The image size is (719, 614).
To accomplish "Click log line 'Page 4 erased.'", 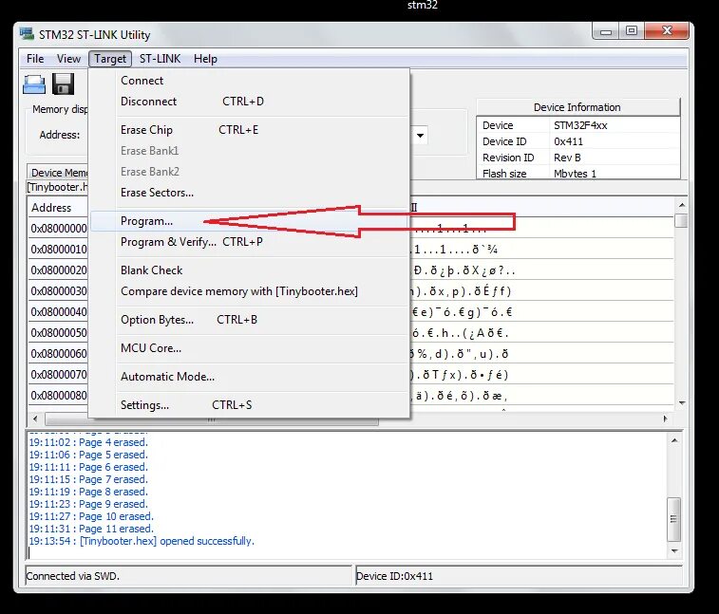I will (88, 442).
